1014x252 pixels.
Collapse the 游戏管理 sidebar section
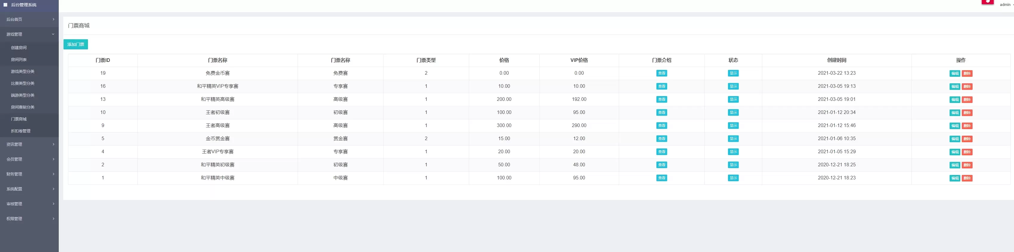29,34
